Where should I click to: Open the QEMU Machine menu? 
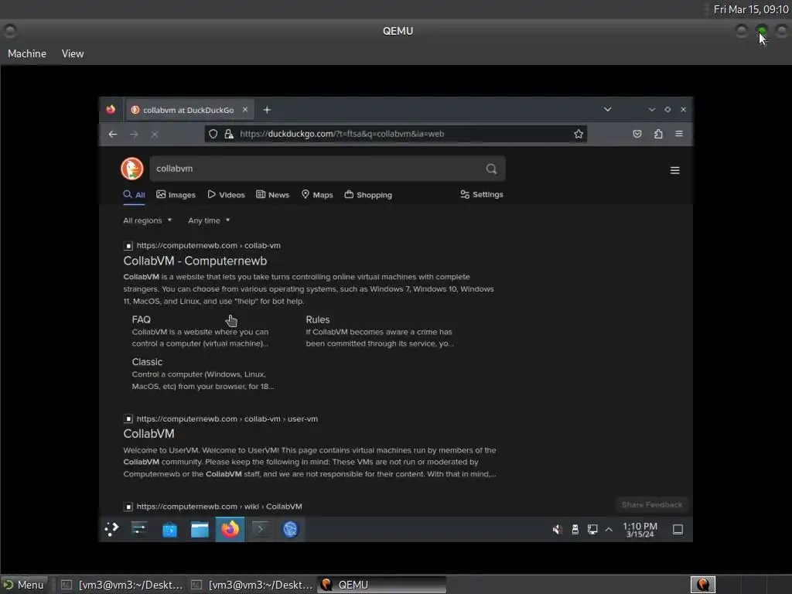(27, 53)
